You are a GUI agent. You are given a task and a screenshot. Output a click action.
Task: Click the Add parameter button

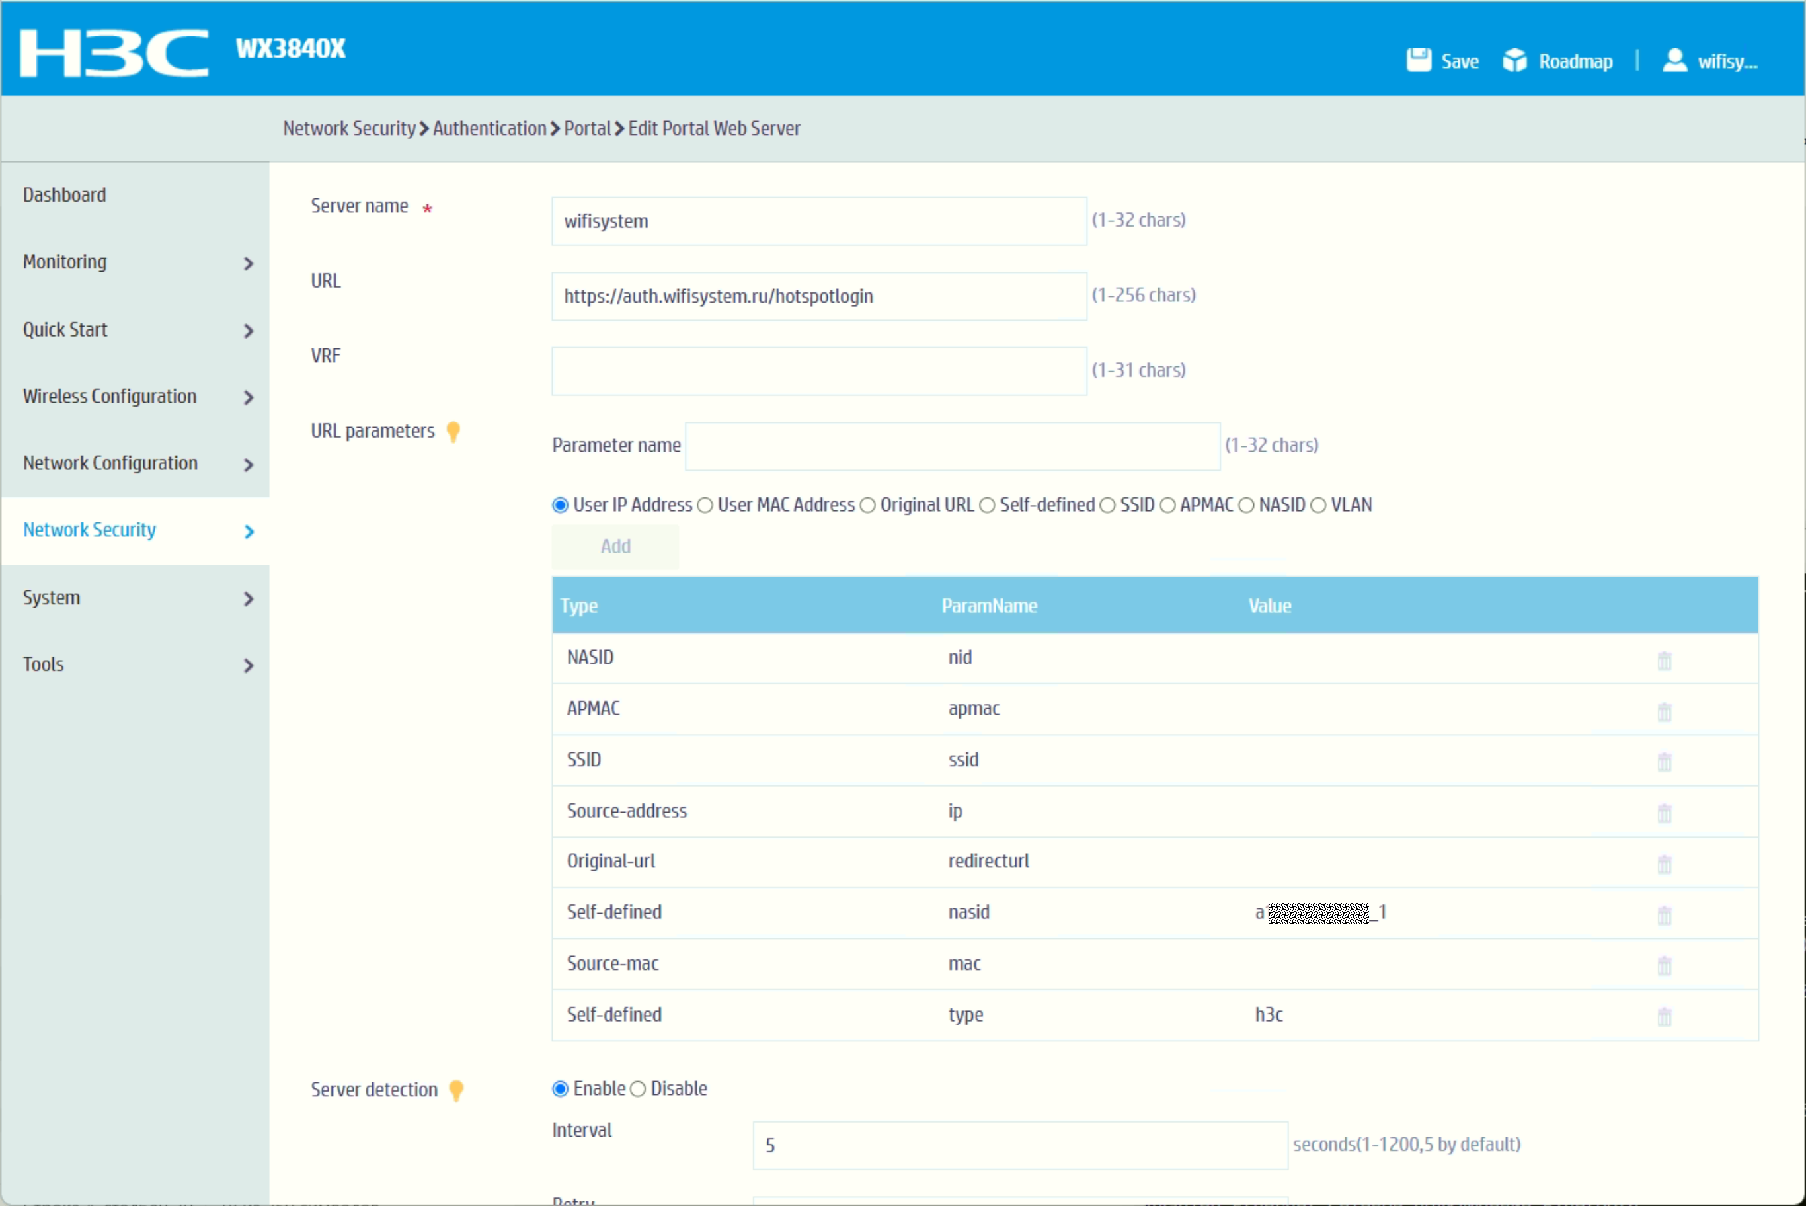(x=615, y=547)
